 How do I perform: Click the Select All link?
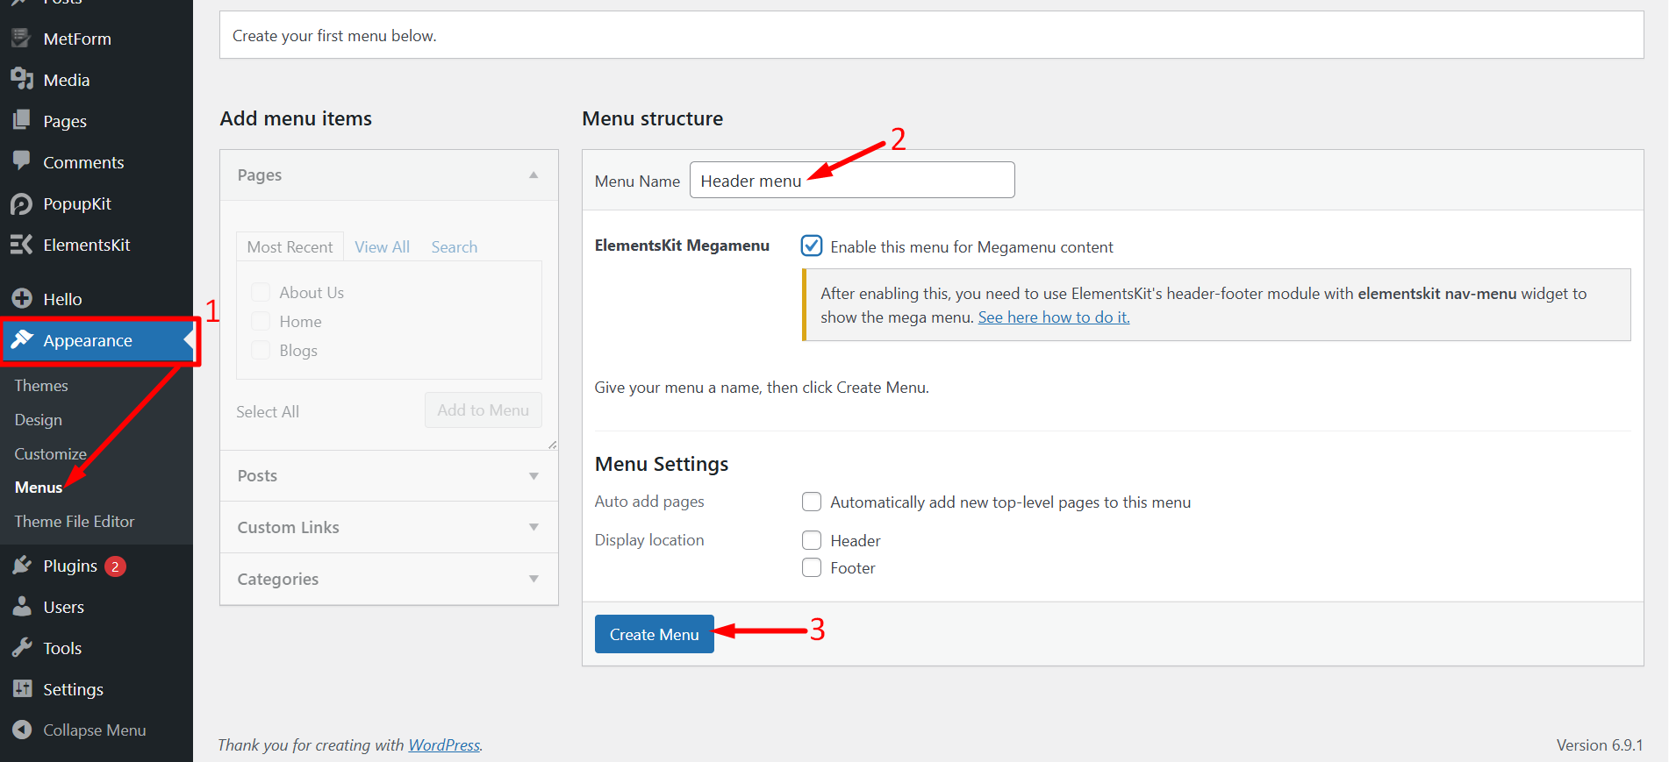coord(268,412)
